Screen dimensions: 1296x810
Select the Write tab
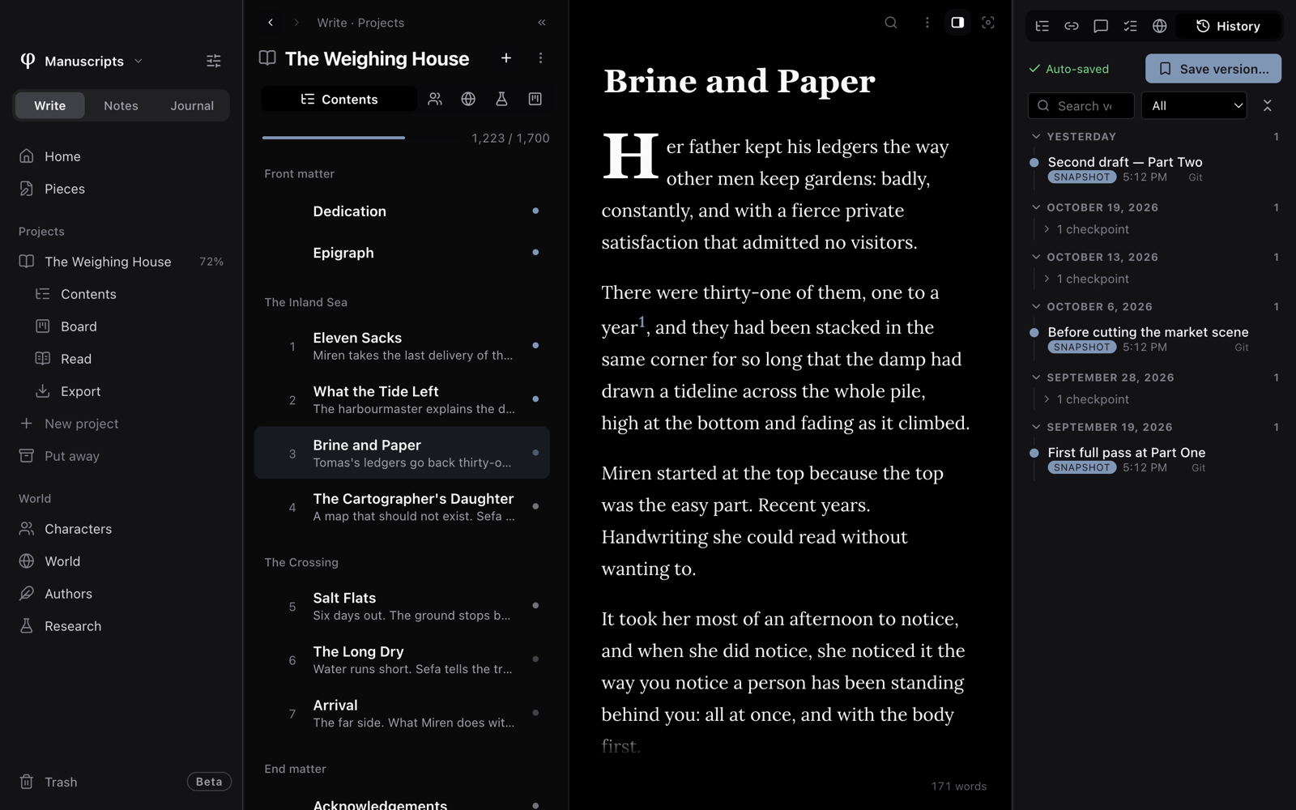[50, 105]
